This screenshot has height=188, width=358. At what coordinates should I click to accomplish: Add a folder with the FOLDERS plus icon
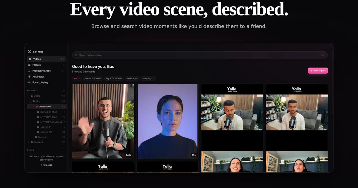[64, 90]
